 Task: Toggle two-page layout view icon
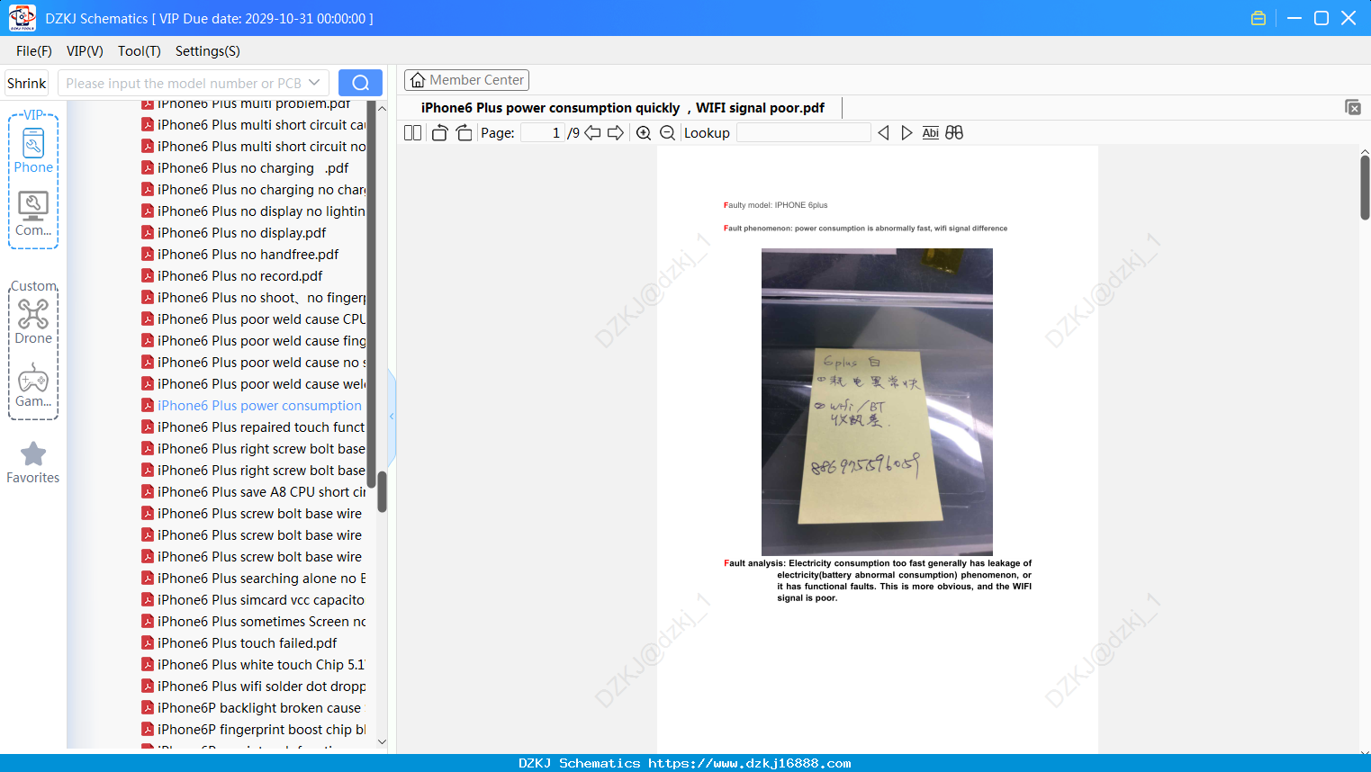pyautogui.click(x=413, y=133)
